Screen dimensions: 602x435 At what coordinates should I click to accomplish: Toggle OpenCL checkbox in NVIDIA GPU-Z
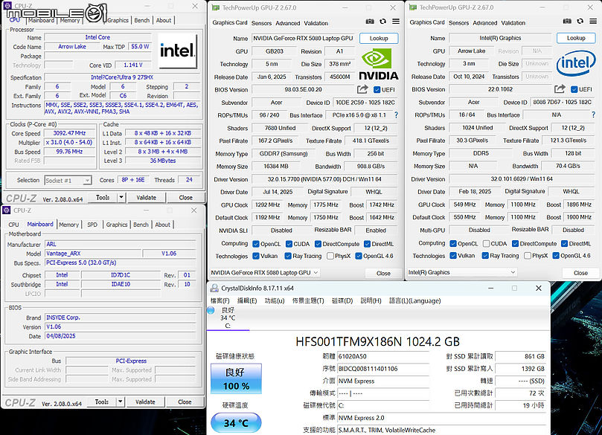(x=256, y=244)
